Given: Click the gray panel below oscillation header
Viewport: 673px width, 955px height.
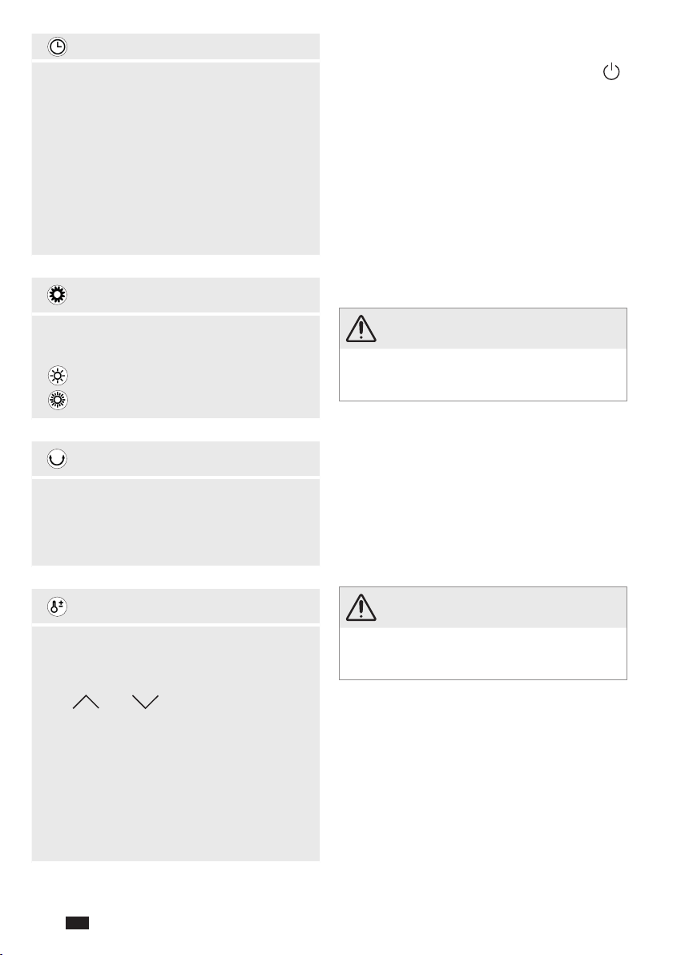Looking at the screenshot, I should 175,522.
